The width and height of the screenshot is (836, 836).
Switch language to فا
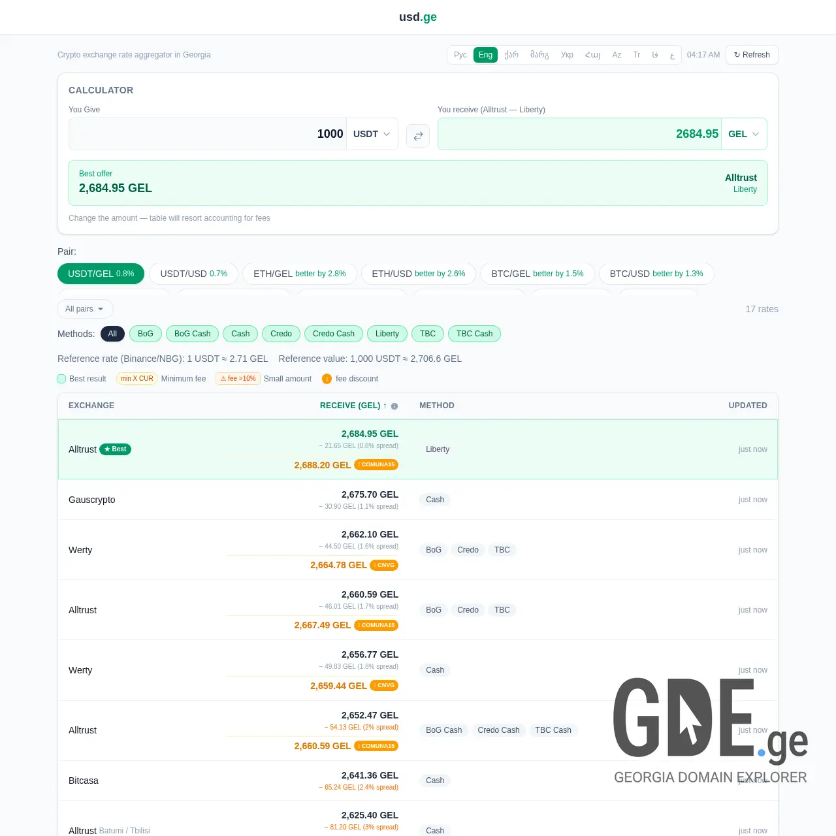click(655, 55)
